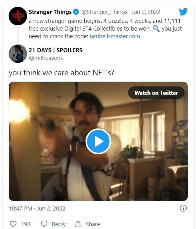Open the iamhellsmaster.com link
The image size is (196, 229).
[x=115, y=36]
